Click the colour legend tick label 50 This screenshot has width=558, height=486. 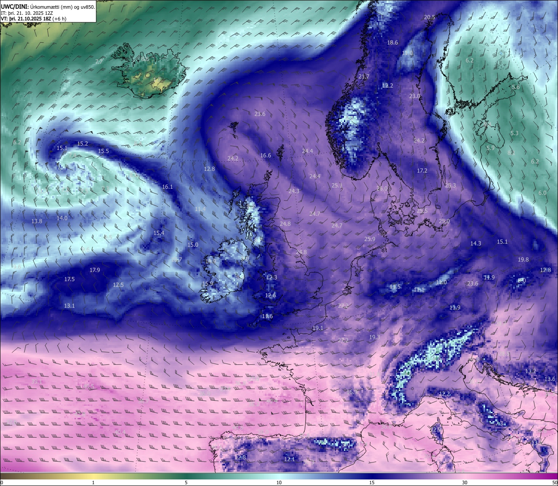click(x=555, y=483)
